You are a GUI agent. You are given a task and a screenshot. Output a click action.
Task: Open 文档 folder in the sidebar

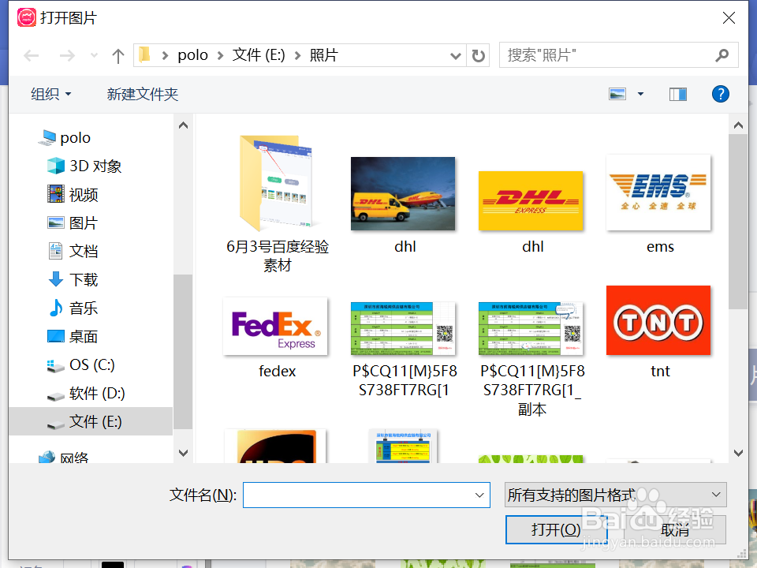(73, 251)
